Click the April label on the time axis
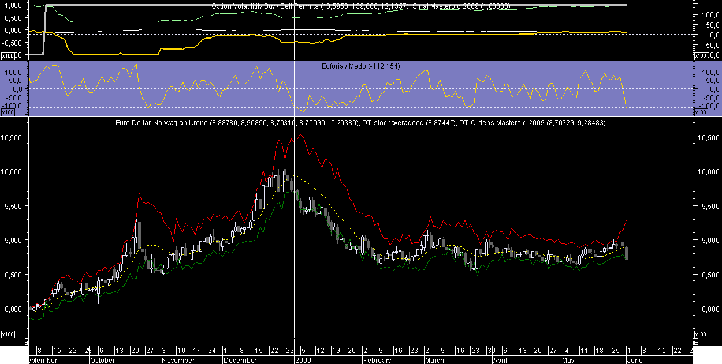Image resolution: width=722 pixels, height=364 pixels. pyautogui.click(x=500, y=360)
